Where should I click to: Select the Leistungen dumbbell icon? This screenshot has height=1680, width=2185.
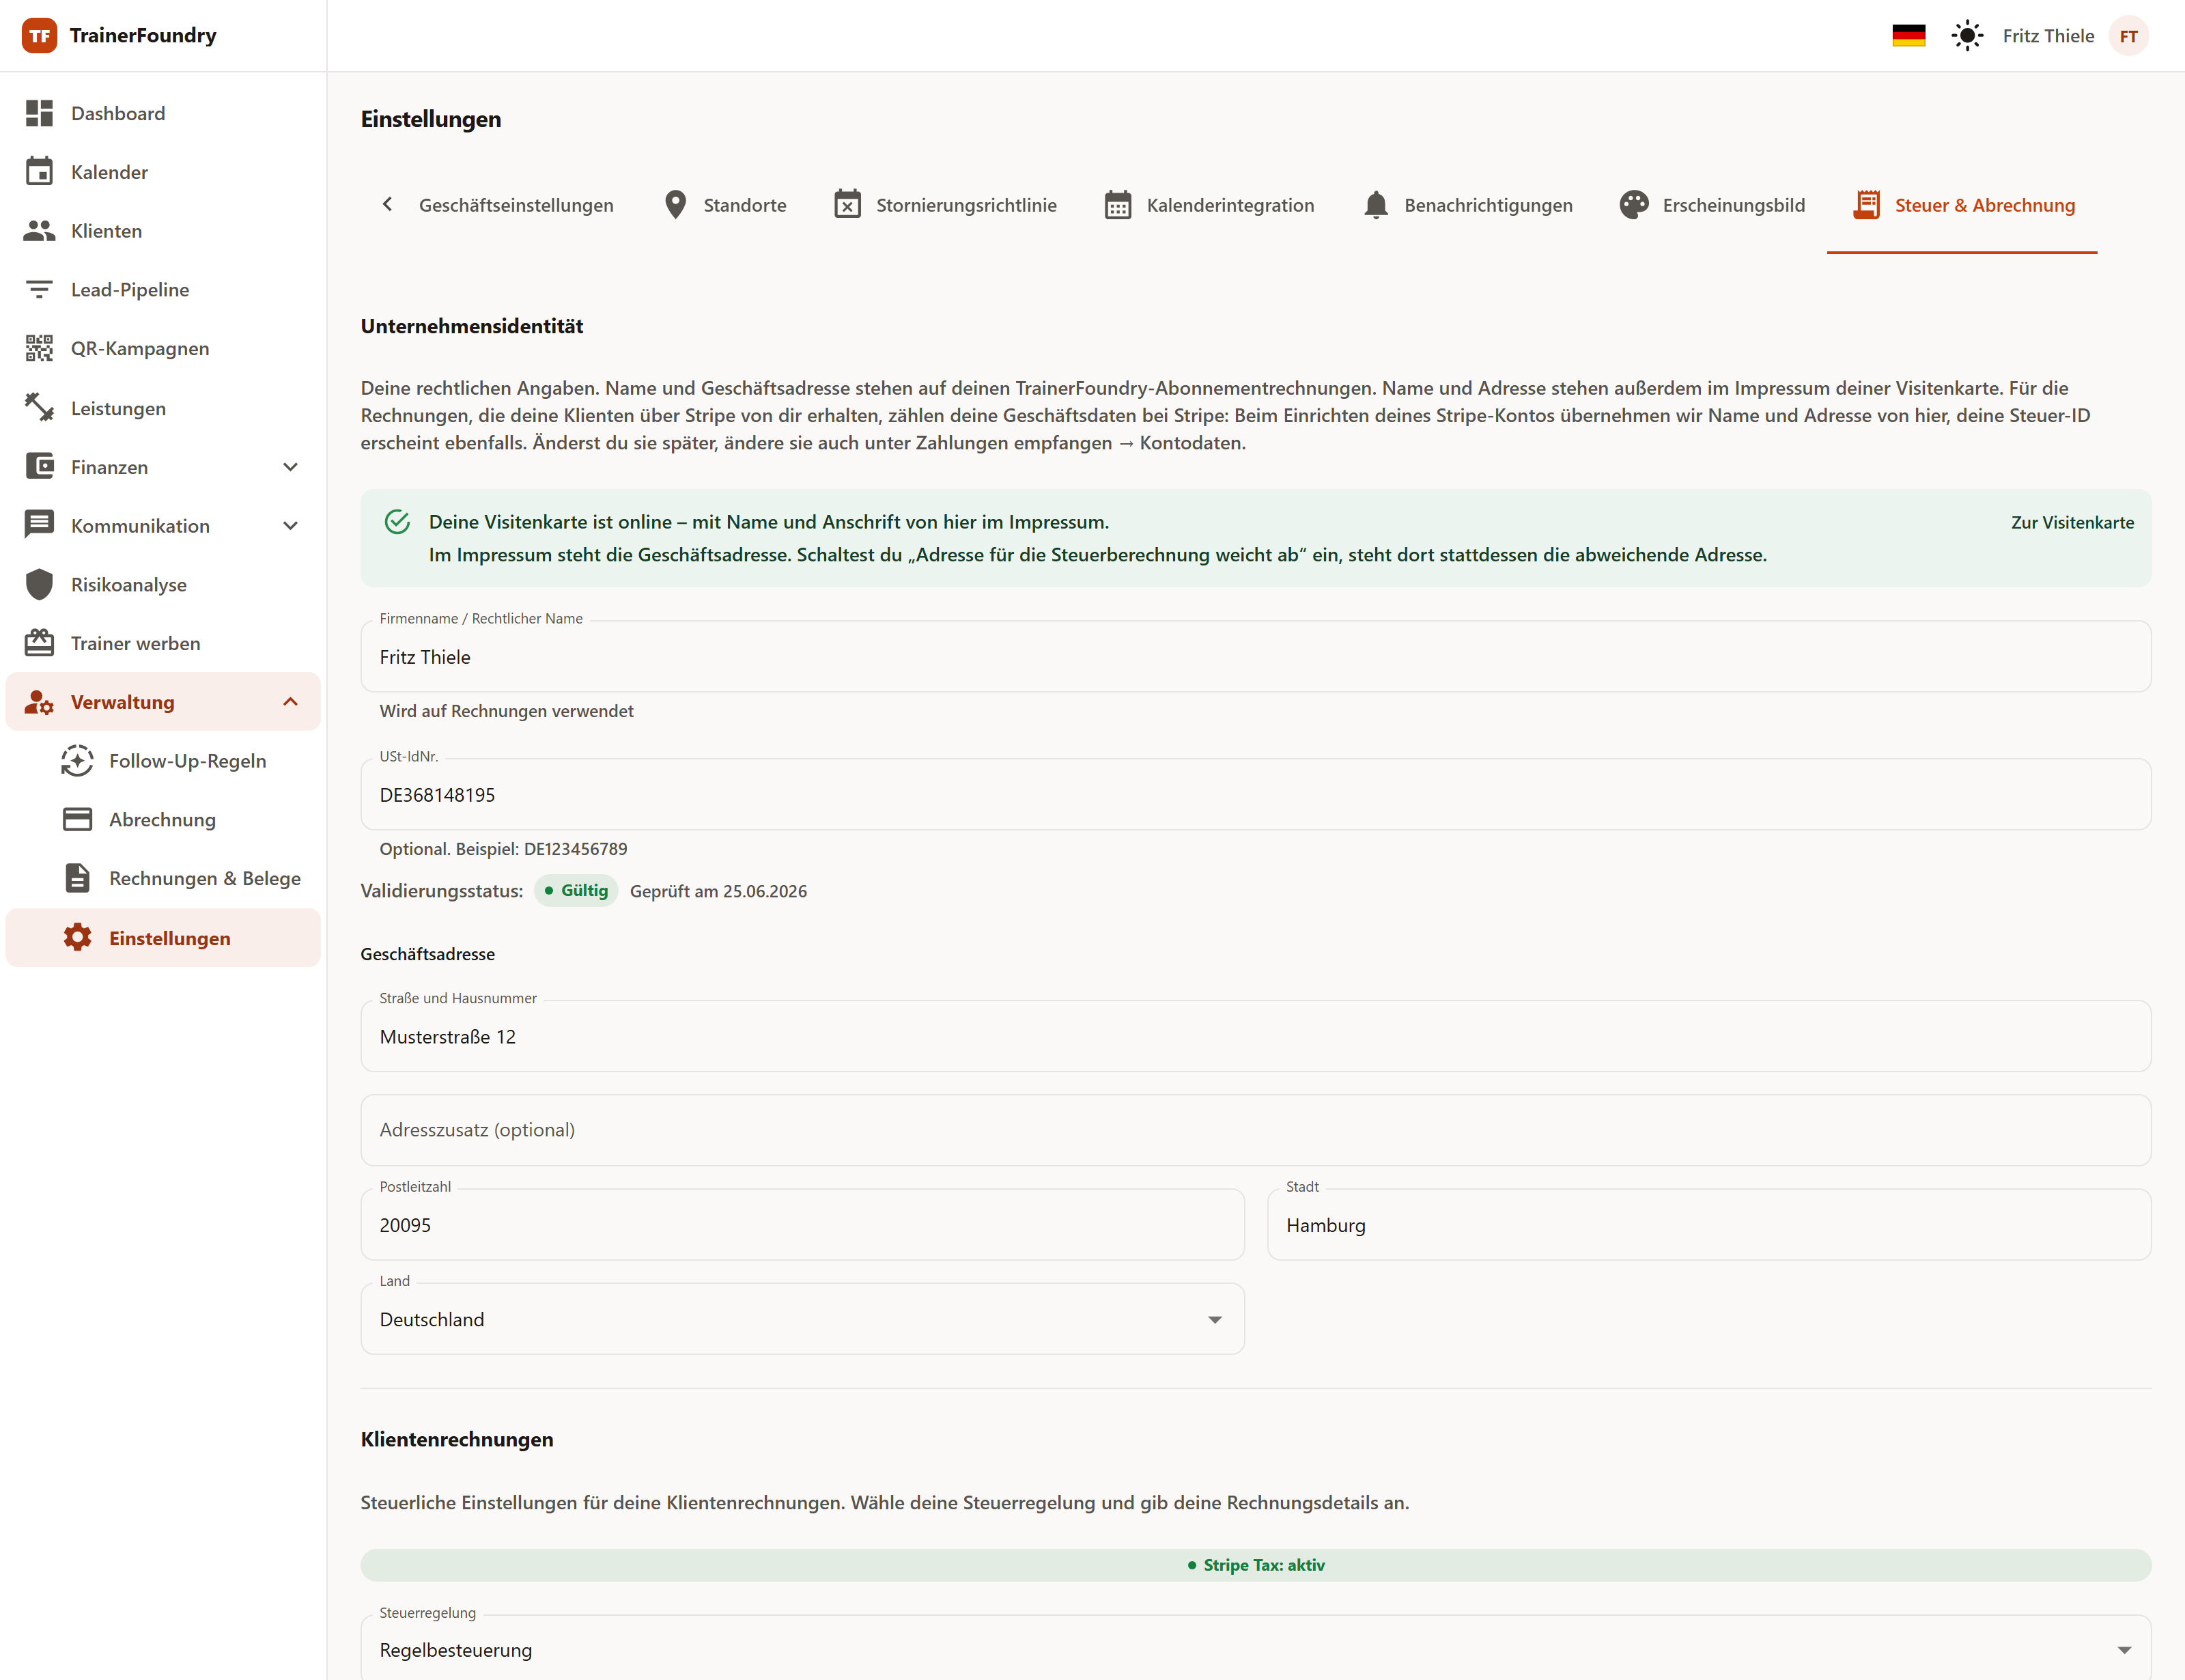coord(39,408)
